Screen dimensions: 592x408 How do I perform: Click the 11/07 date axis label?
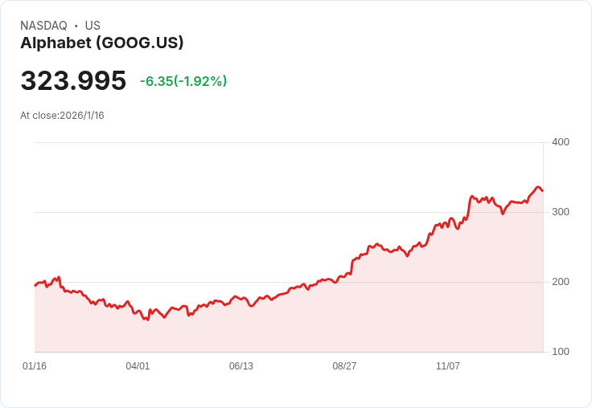(x=448, y=366)
